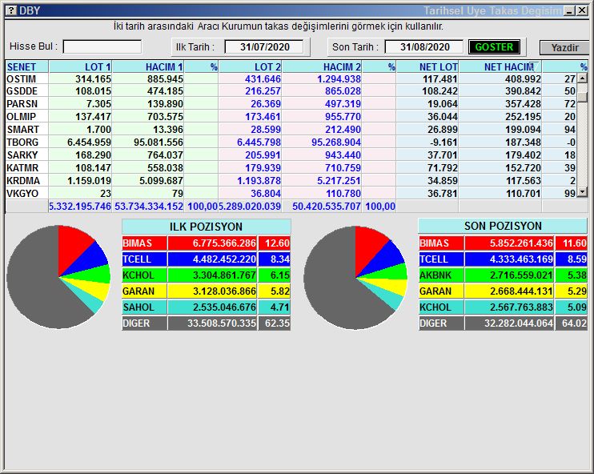This screenshot has height=474, width=594.
Task: Sort by LOT 2 column header
Action: [x=250, y=66]
